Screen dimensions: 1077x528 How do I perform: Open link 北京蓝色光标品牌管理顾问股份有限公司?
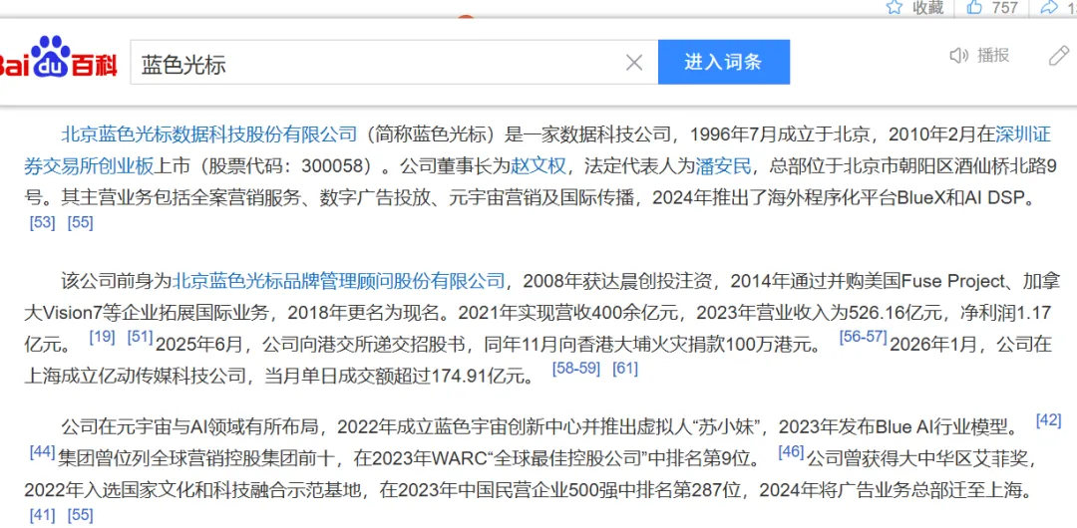tap(338, 281)
